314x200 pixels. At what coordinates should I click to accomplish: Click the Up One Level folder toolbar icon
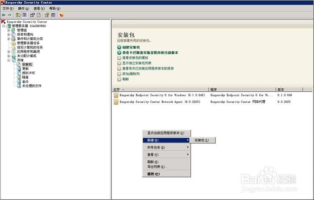click(18, 15)
